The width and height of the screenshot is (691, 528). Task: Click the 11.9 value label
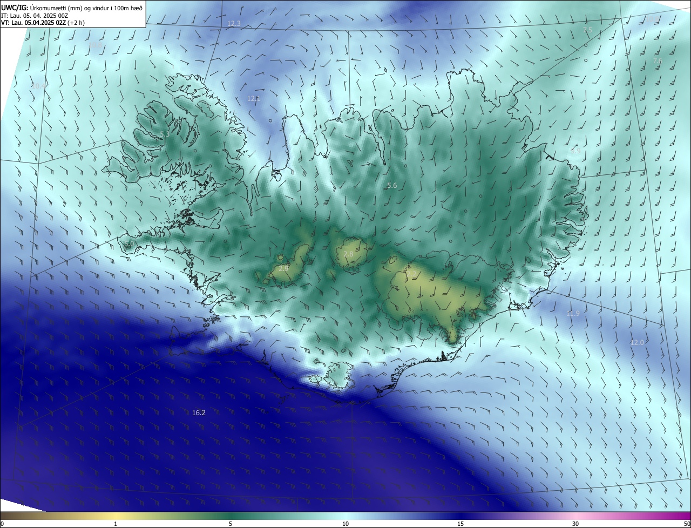click(x=573, y=313)
